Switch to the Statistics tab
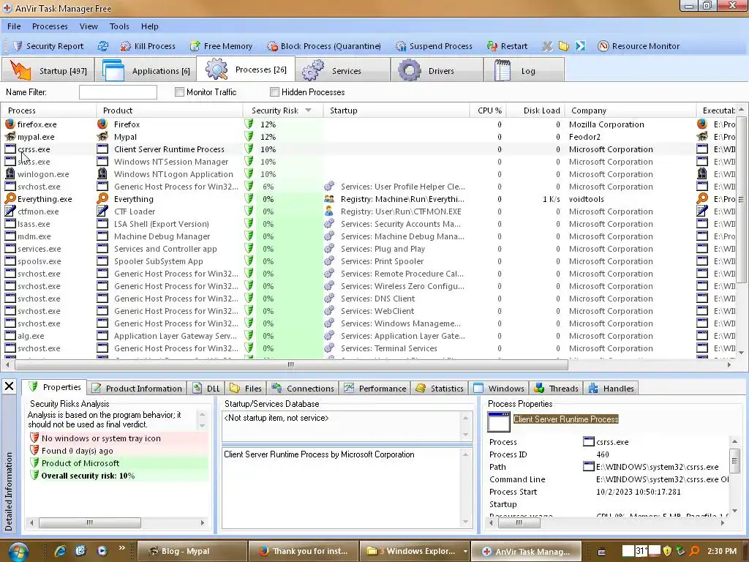The image size is (749, 562). (x=440, y=388)
